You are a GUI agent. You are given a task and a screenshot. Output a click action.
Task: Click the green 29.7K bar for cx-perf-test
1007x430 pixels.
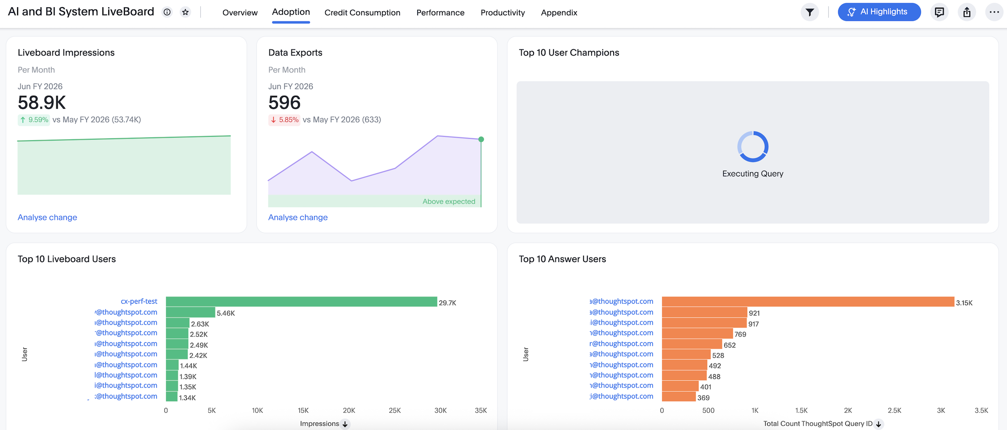(x=301, y=302)
